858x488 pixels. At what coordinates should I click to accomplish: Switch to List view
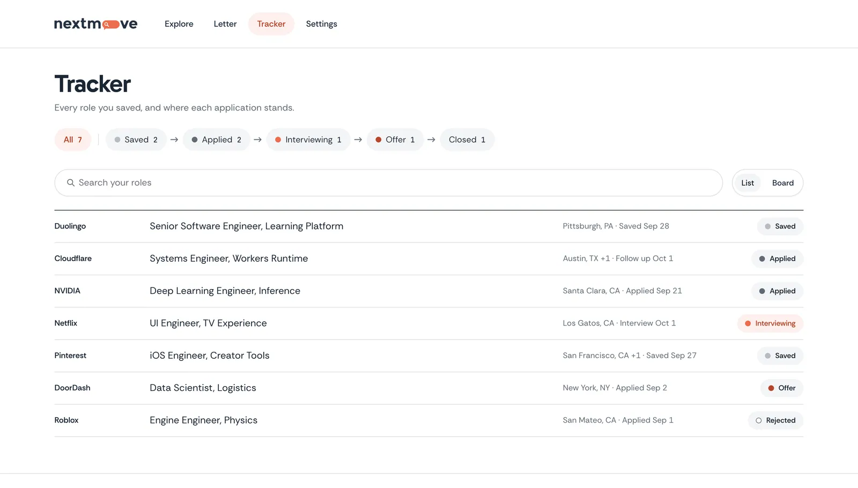(748, 183)
